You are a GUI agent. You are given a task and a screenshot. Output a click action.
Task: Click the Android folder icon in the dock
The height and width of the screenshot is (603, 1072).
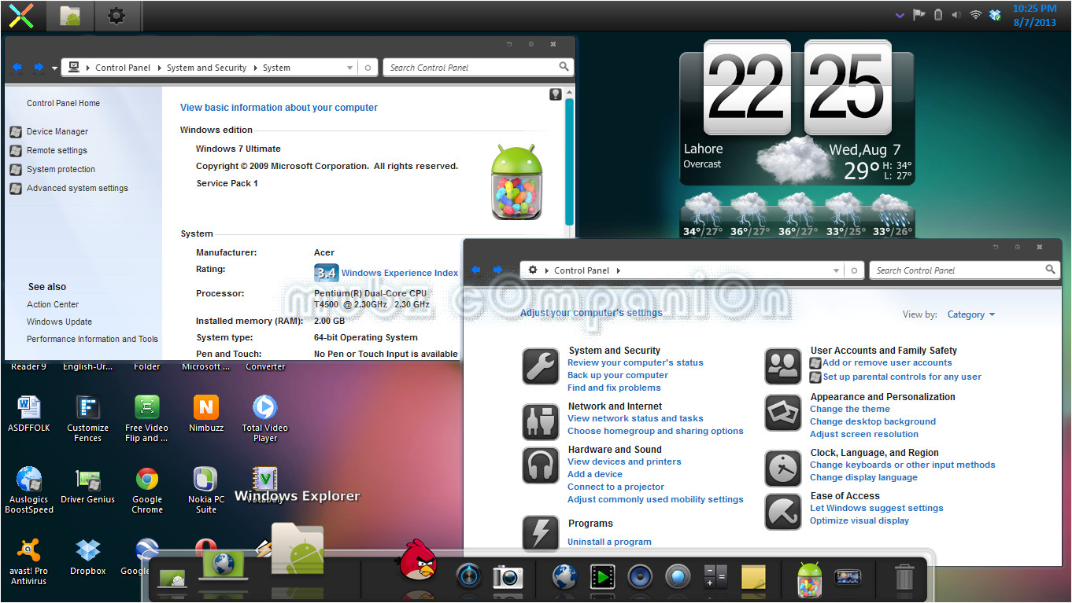(298, 550)
